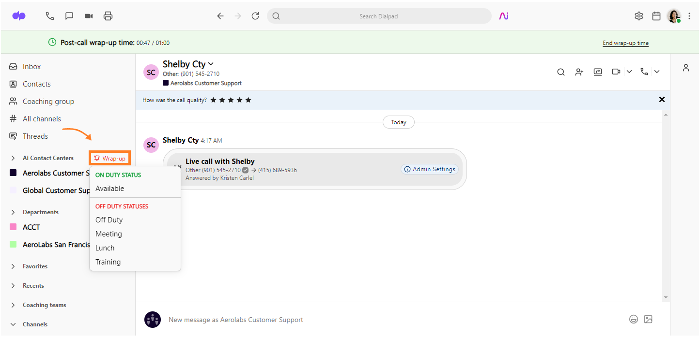Open the fax printer icon
The width and height of the screenshot is (700, 337).
coord(108,16)
